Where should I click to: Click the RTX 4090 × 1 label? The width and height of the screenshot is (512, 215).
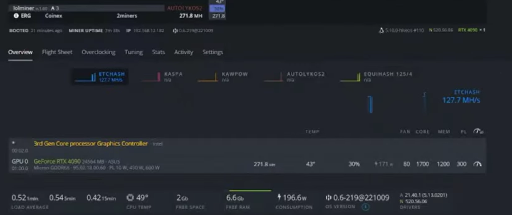coord(472,30)
